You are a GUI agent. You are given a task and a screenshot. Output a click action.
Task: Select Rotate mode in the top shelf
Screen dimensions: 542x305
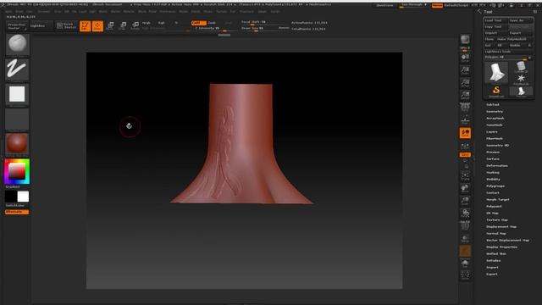[135, 26]
